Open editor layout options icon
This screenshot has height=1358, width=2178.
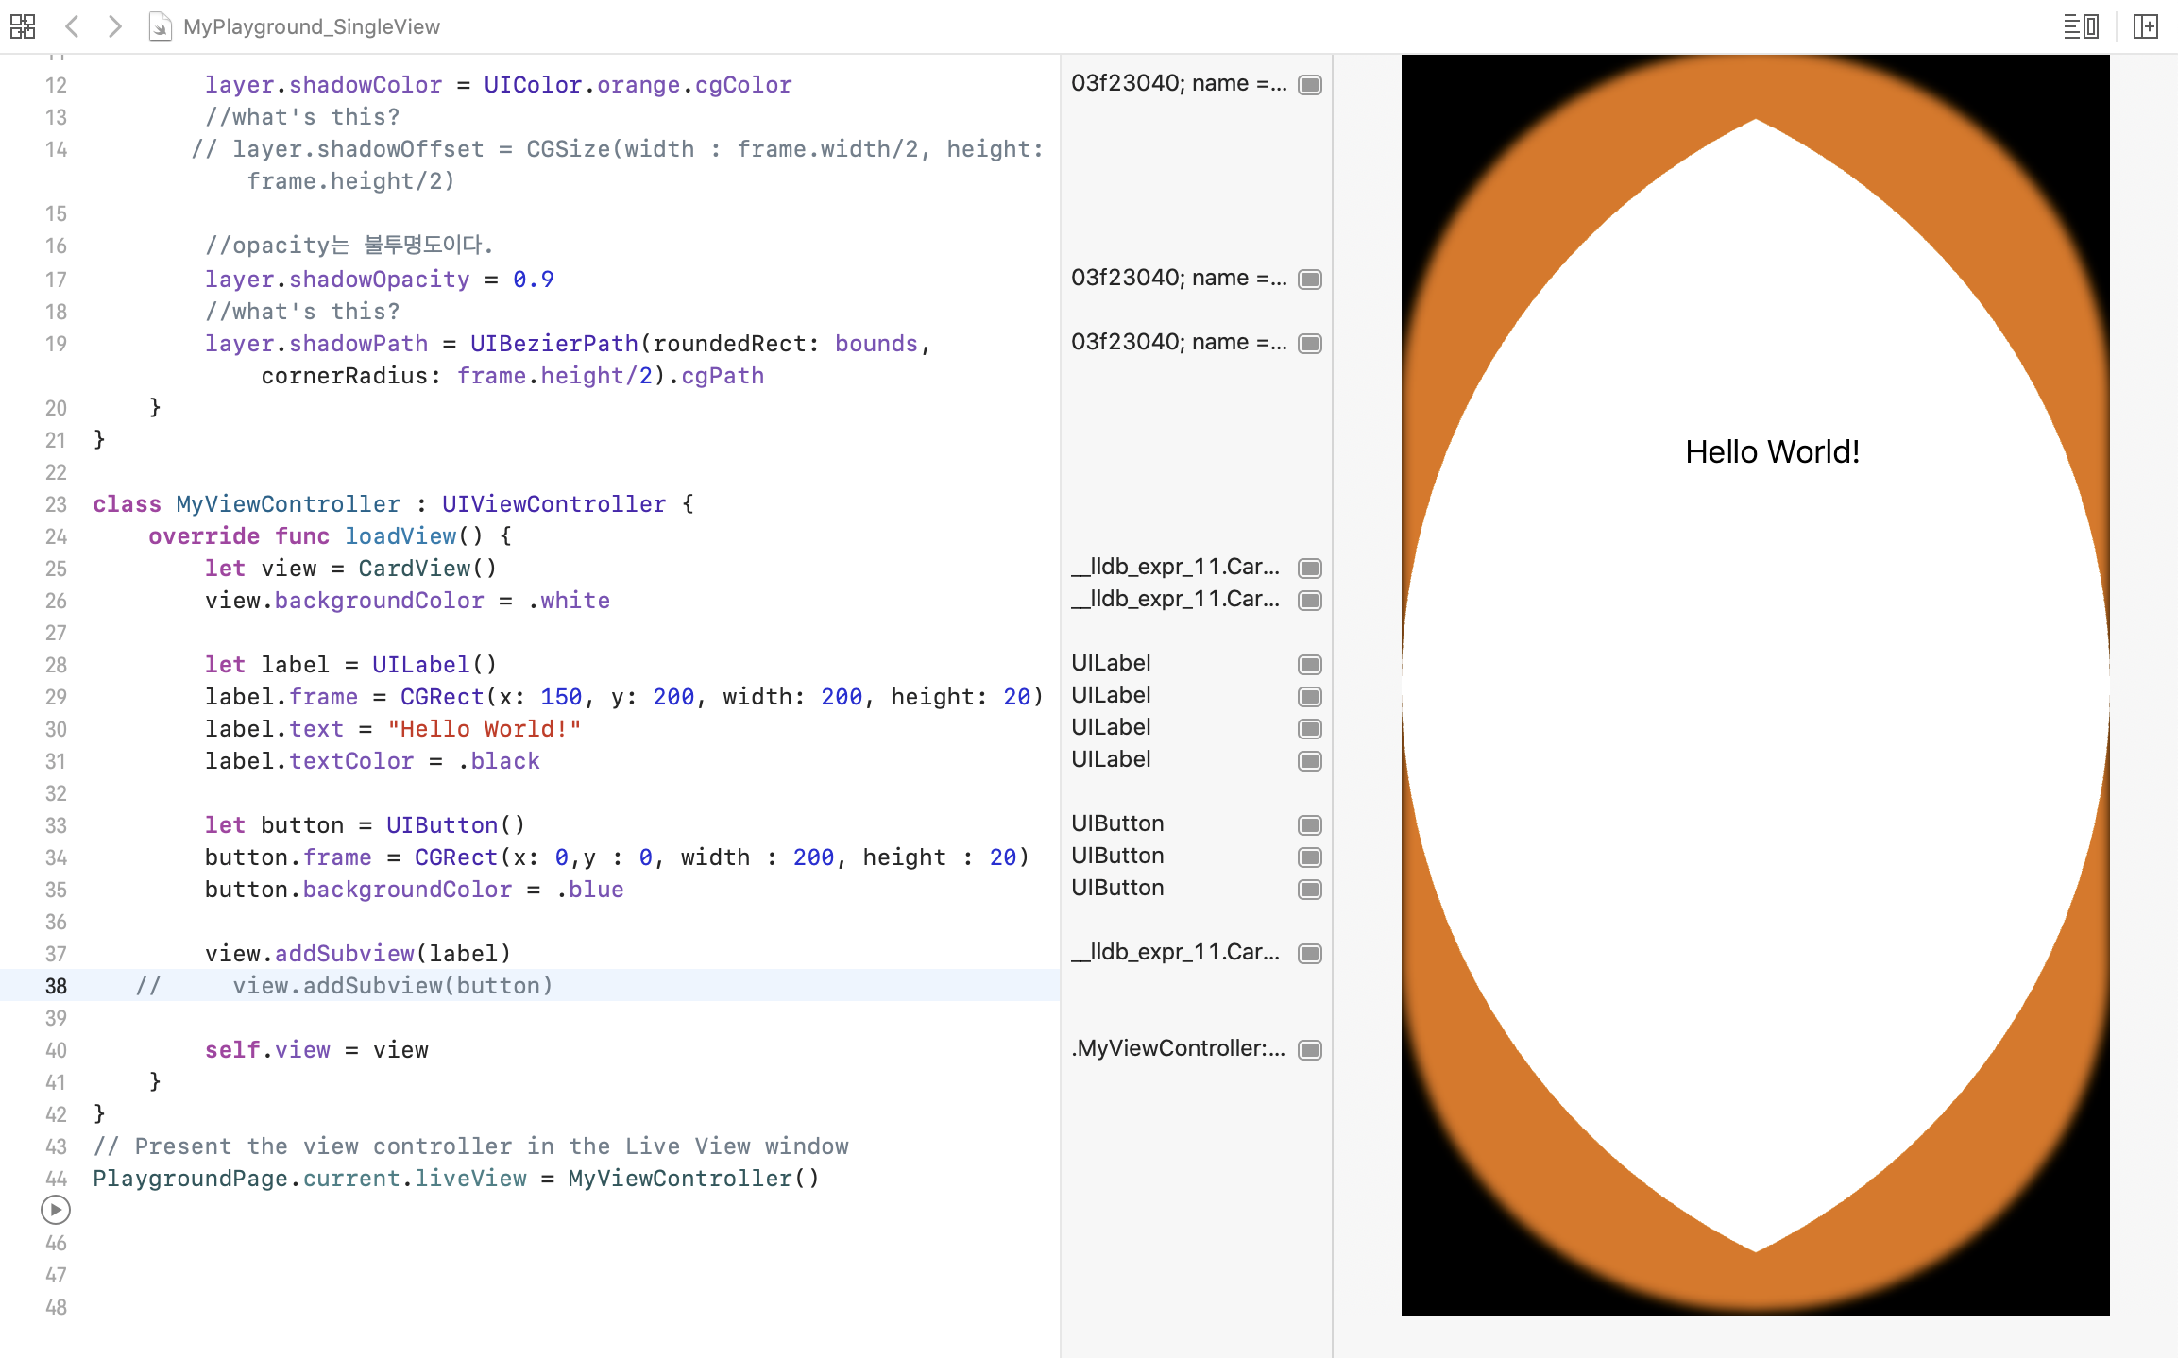click(x=2081, y=26)
